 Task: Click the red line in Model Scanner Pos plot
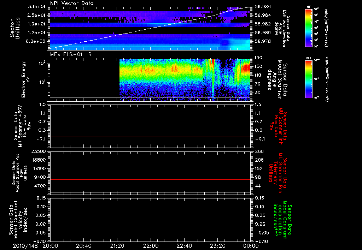click(x=150, y=179)
